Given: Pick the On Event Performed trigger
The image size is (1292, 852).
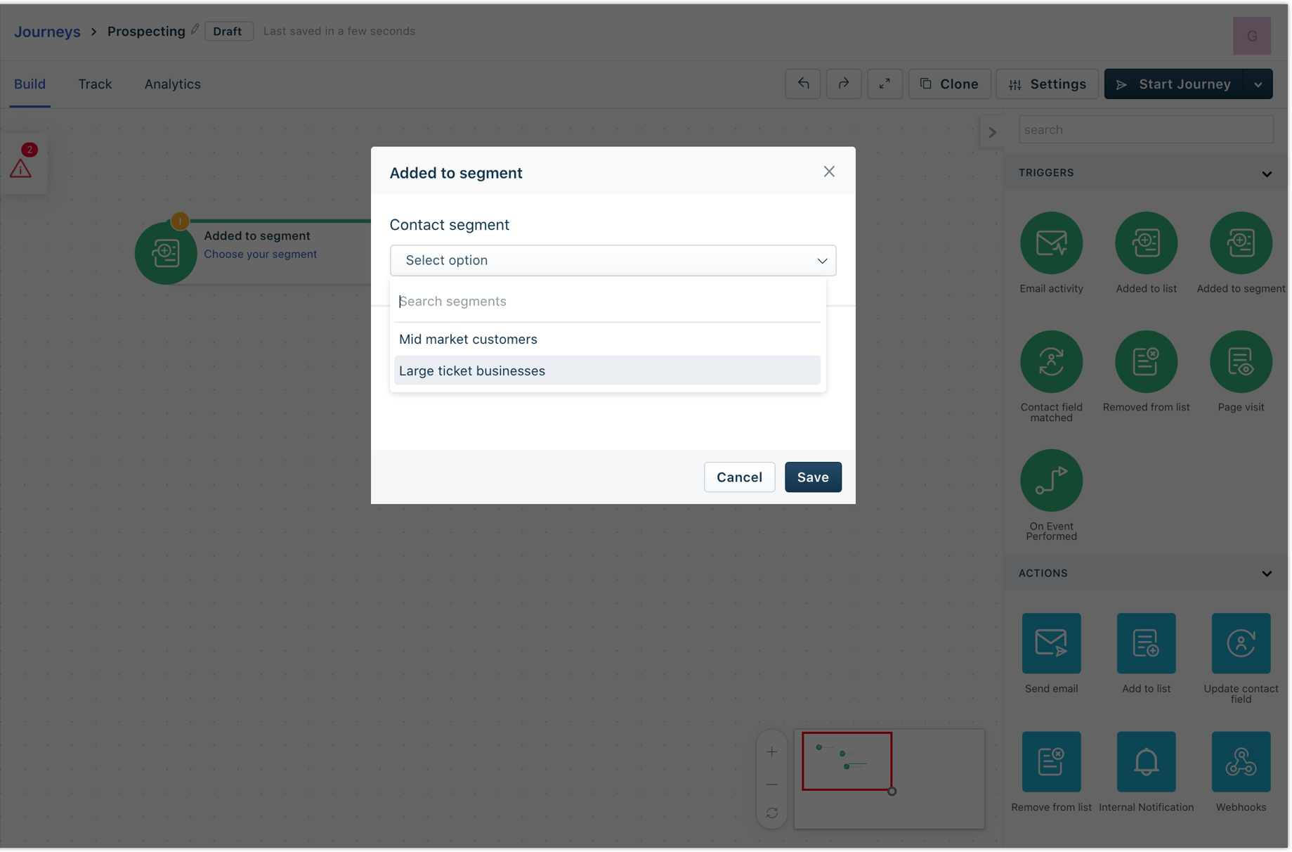Looking at the screenshot, I should 1051,480.
